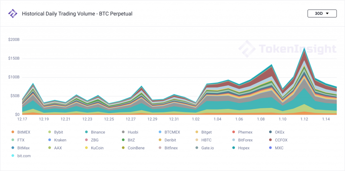Click the Phemex legend marker icon
The image size is (345, 171).
click(x=234, y=132)
